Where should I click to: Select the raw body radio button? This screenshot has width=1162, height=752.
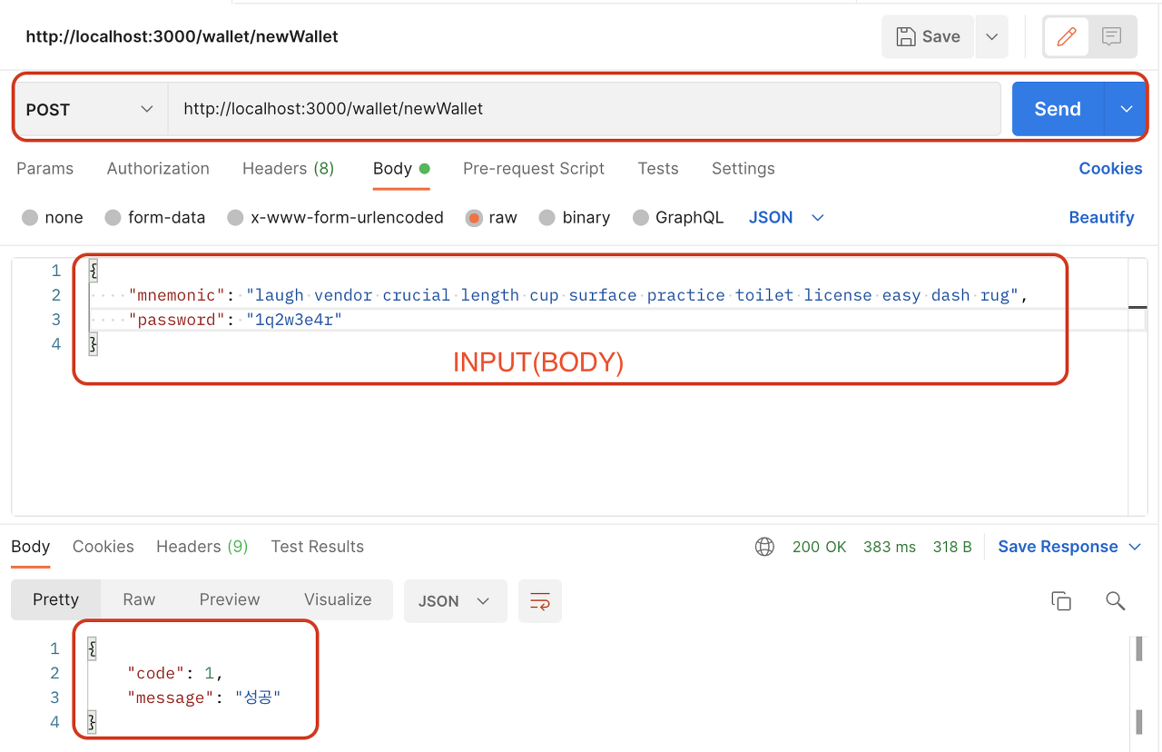(474, 218)
